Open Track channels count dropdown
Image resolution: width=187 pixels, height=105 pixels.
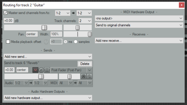pos(85,21)
